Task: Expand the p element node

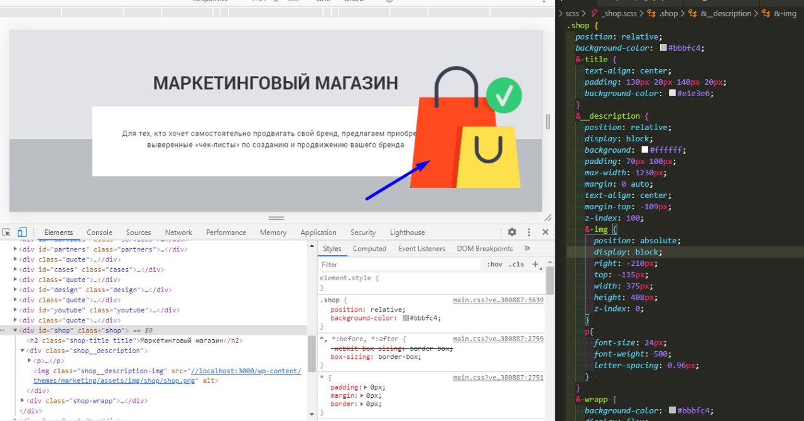Action: pos(30,361)
